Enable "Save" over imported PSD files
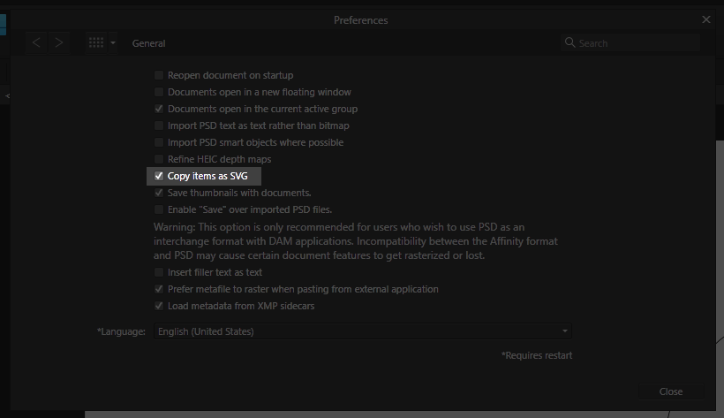The width and height of the screenshot is (724, 418). tap(159, 210)
